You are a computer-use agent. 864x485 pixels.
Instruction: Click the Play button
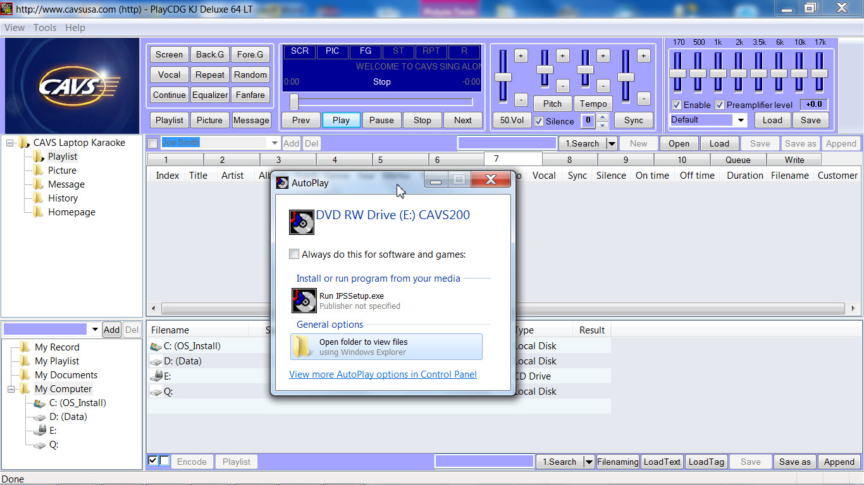pyautogui.click(x=341, y=120)
